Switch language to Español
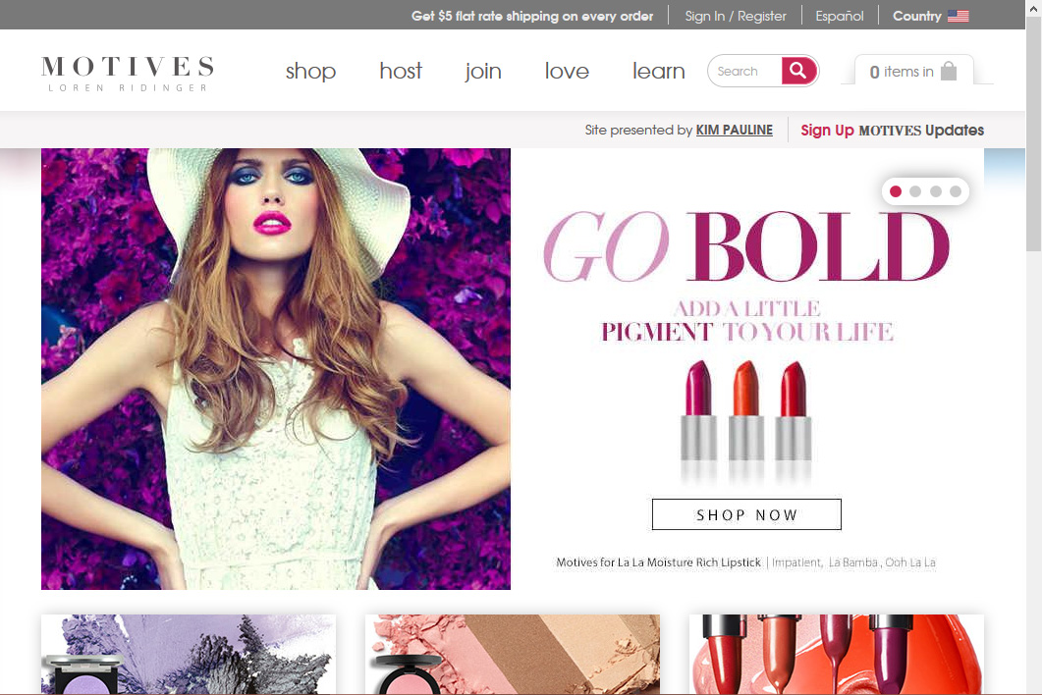This screenshot has height=695, width=1042. tap(840, 16)
